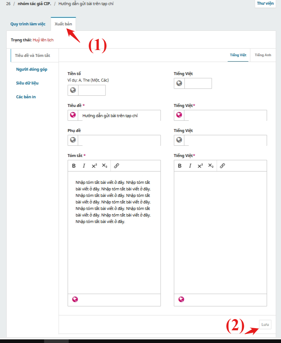Click globe icon in Tiền tố Tiếng Việt field
This screenshot has width=281, height=343.
[179, 83]
